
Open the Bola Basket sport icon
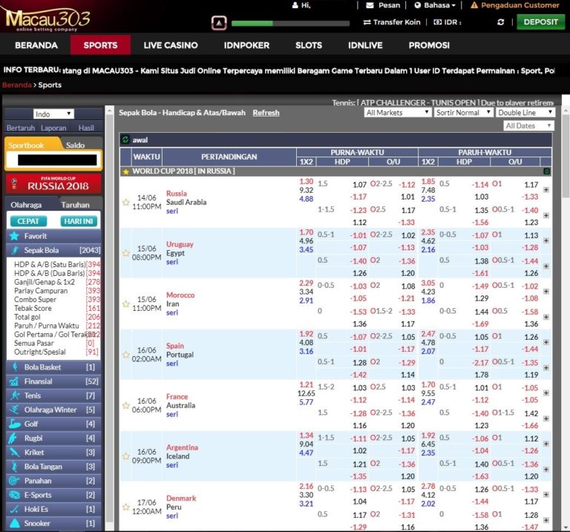coord(14,367)
